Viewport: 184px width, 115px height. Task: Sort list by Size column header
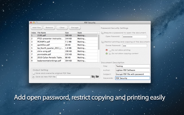pos(71,33)
